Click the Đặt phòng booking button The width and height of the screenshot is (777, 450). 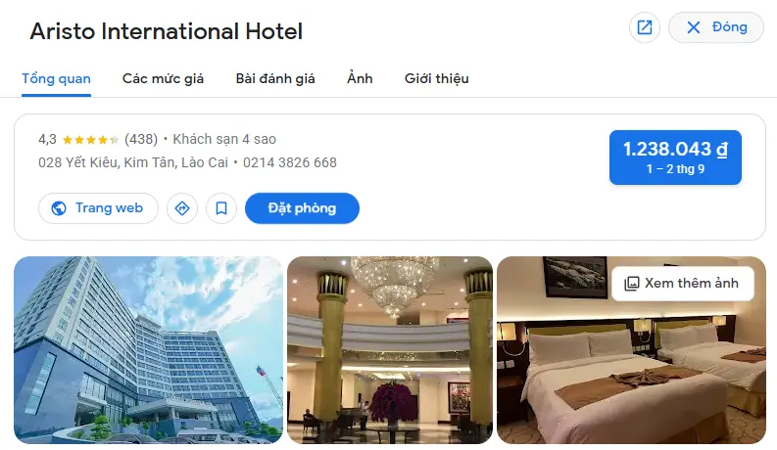tap(302, 208)
